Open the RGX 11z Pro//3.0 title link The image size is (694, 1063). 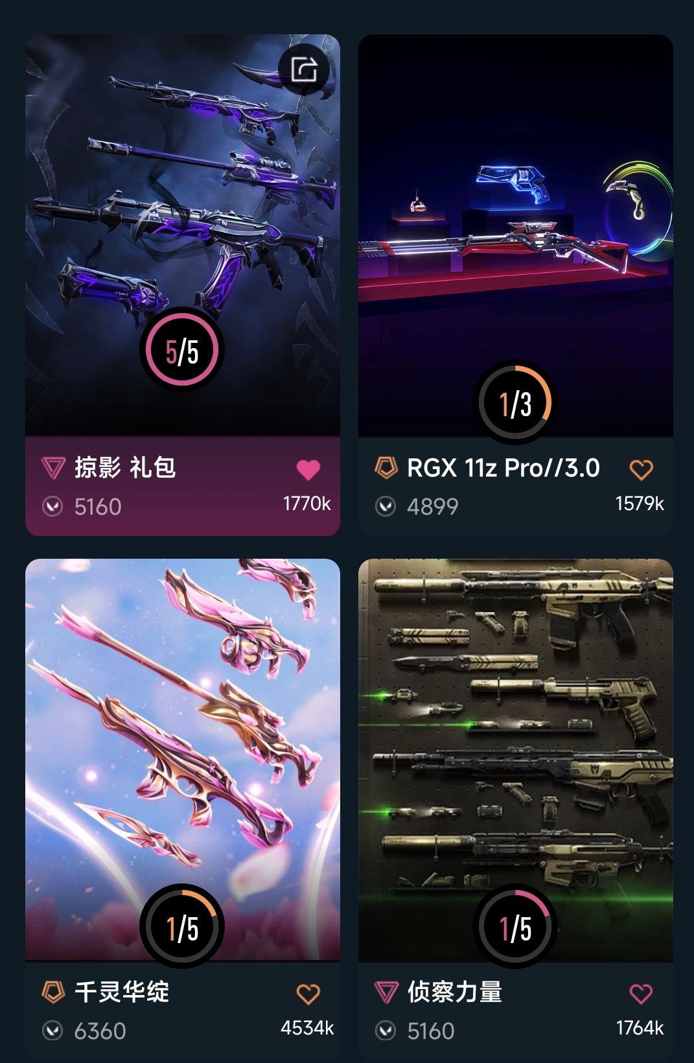(x=503, y=468)
